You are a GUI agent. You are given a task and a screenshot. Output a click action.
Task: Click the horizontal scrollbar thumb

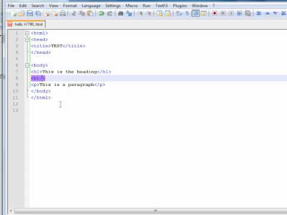[x=155, y=210]
